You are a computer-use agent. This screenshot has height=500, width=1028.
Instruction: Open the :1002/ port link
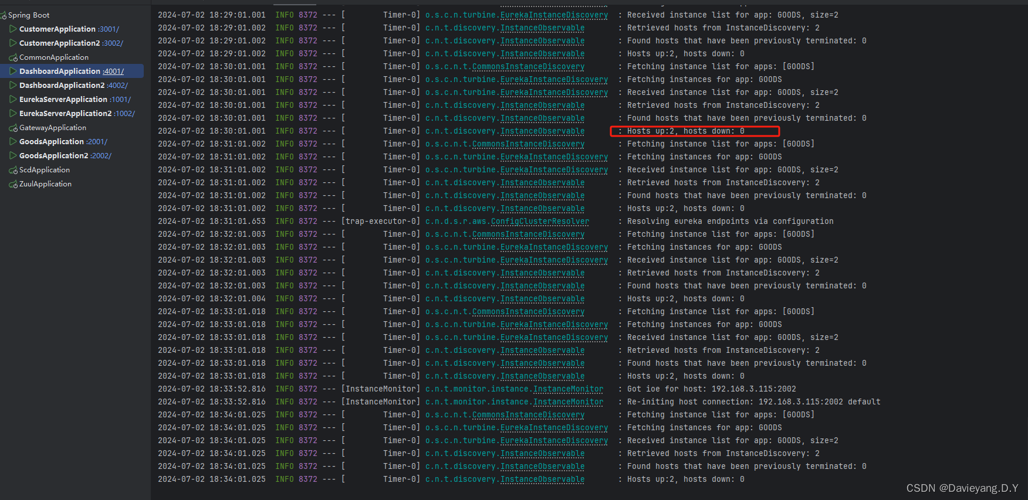(x=124, y=113)
